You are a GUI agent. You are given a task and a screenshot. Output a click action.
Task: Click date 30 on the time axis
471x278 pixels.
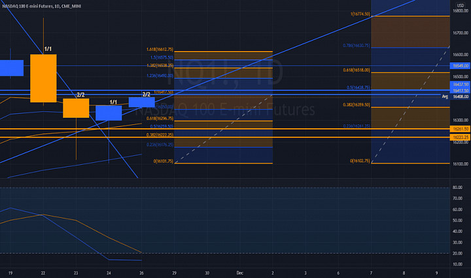point(207,273)
